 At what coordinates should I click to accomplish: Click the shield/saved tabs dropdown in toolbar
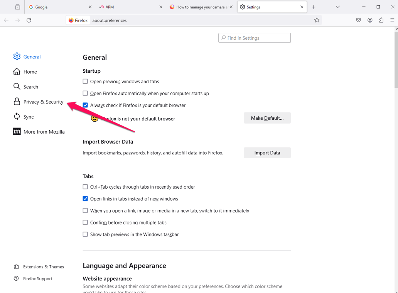pyautogui.click(x=358, y=20)
